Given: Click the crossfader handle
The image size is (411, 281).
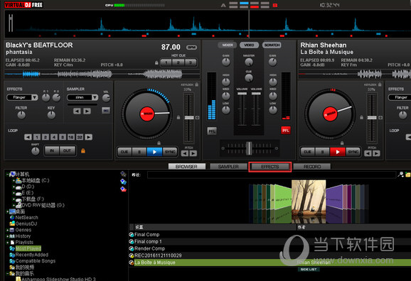Looking at the screenshot, I should pyautogui.click(x=249, y=148).
